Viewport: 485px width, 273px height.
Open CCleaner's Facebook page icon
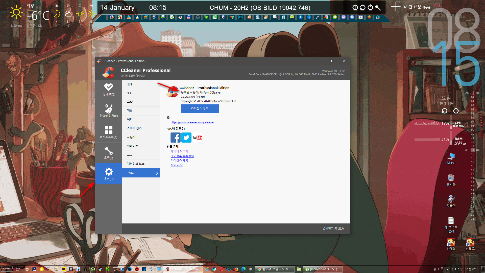pyautogui.click(x=176, y=138)
